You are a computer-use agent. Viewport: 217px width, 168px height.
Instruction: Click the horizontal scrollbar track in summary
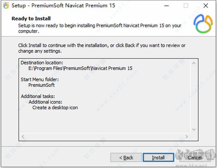click(x=106, y=136)
